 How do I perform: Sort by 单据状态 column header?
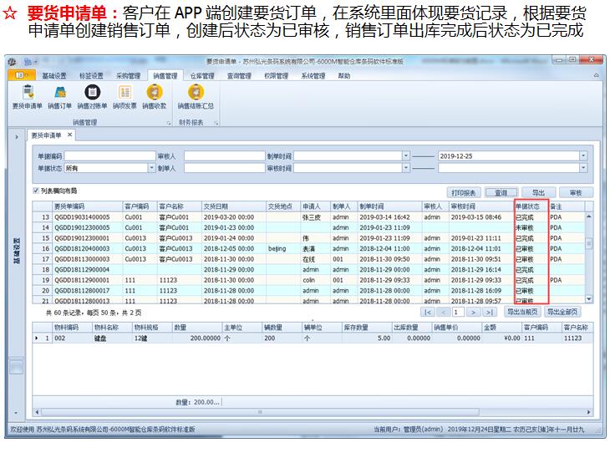[531, 206]
